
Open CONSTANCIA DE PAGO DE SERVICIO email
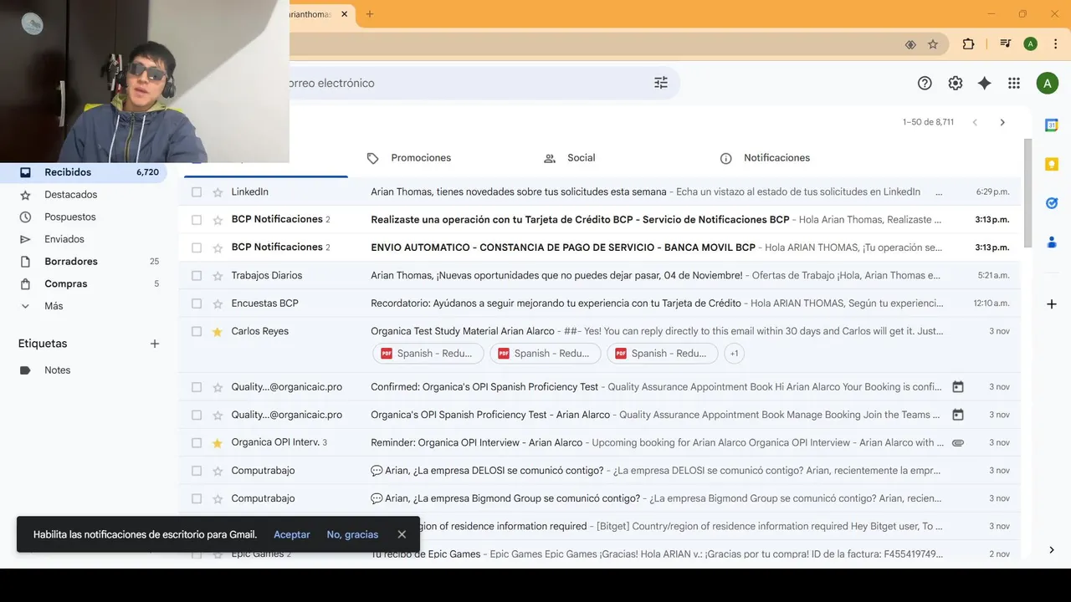(x=599, y=247)
